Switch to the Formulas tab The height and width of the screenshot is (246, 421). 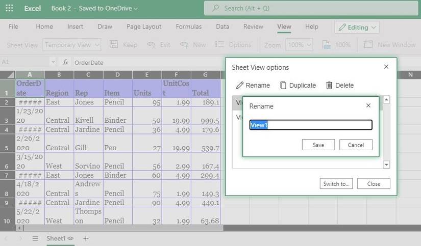tap(188, 26)
